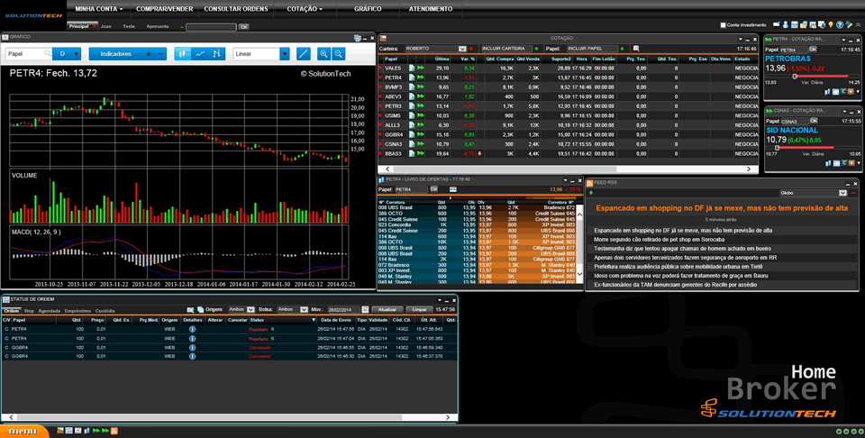Open the user profile icon in top toolbar
Image resolution: width=865 pixels, height=438 pixels.
(786, 25)
